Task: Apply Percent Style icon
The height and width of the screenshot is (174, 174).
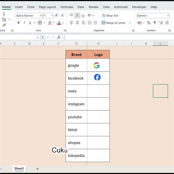Action: 149,23
